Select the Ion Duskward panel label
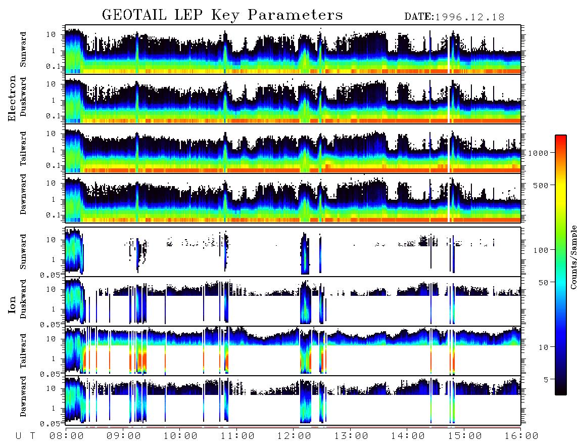The width and height of the screenshot is (577, 445). pyautogui.click(x=23, y=299)
